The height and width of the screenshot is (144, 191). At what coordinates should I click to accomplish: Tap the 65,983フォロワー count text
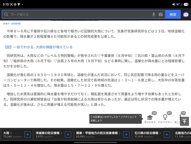coord(86,137)
